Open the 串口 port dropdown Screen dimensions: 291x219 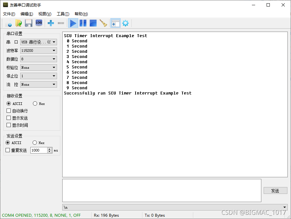tap(38, 42)
